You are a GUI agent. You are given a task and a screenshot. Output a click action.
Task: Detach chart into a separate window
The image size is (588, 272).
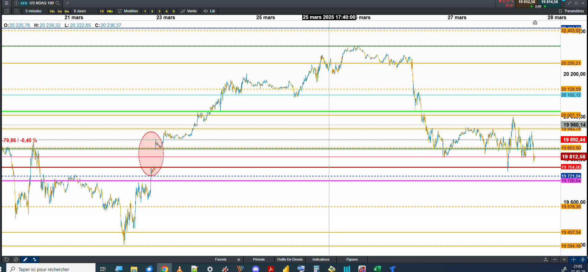pyautogui.click(x=576, y=3)
